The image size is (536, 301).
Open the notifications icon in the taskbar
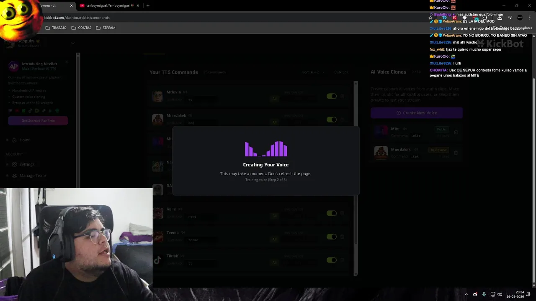pyautogui.click(x=529, y=294)
